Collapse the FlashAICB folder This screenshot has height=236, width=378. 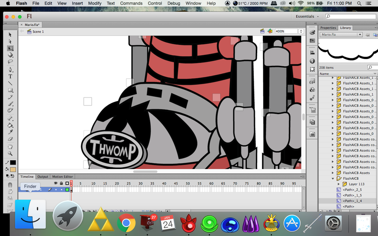(x=333, y=179)
